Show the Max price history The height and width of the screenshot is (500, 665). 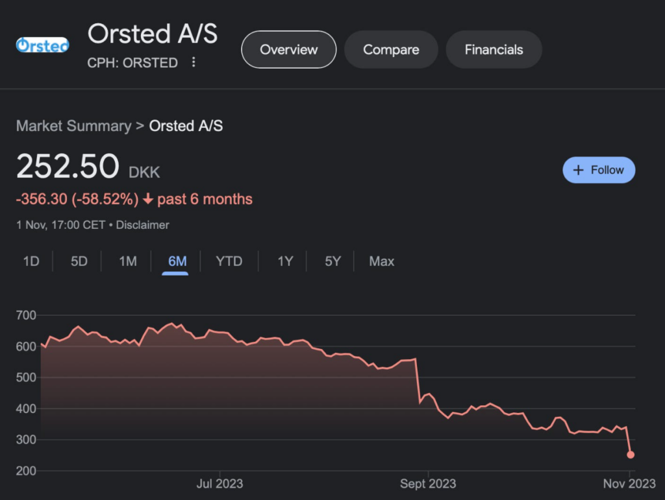(x=381, y=261)
